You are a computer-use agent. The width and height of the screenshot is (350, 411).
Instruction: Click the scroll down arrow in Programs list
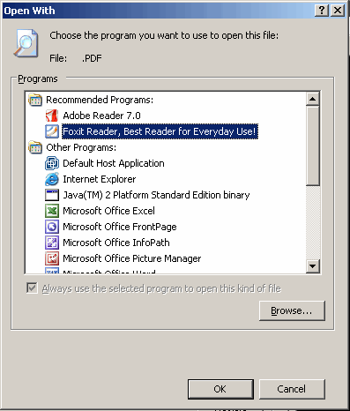pyautogui.click(x=312, y=266)
